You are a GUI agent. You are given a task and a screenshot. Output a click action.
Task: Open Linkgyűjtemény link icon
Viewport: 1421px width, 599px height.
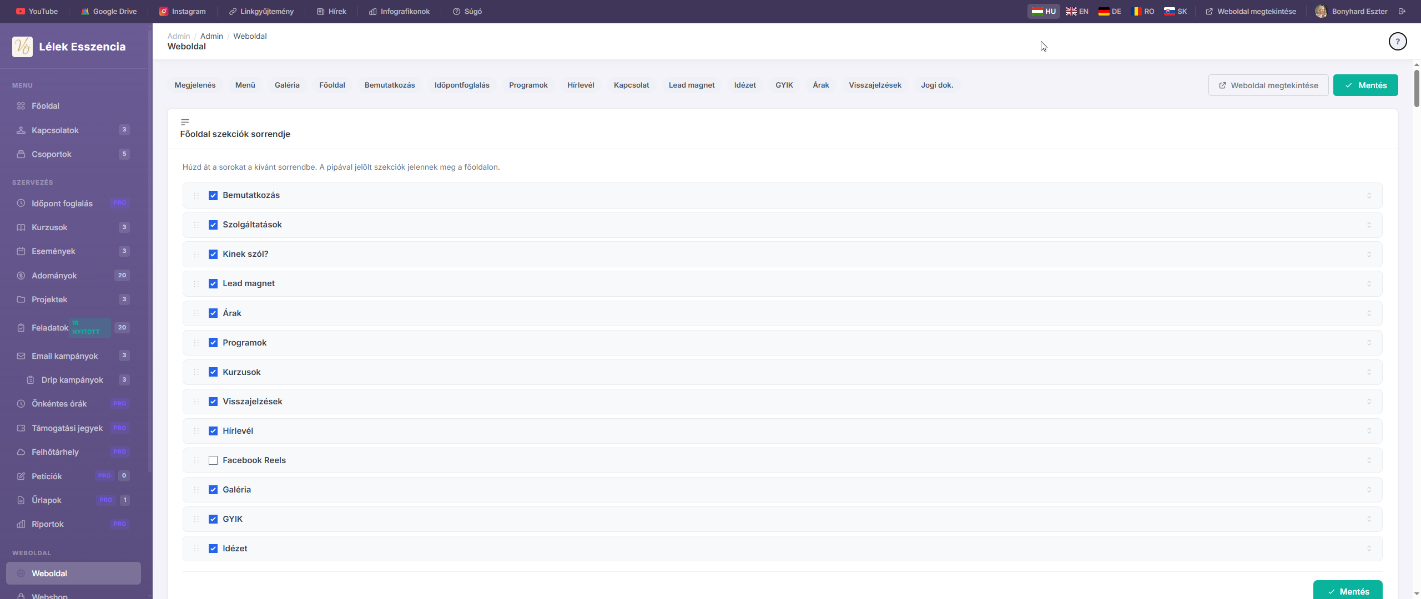[x=233, y=11]
